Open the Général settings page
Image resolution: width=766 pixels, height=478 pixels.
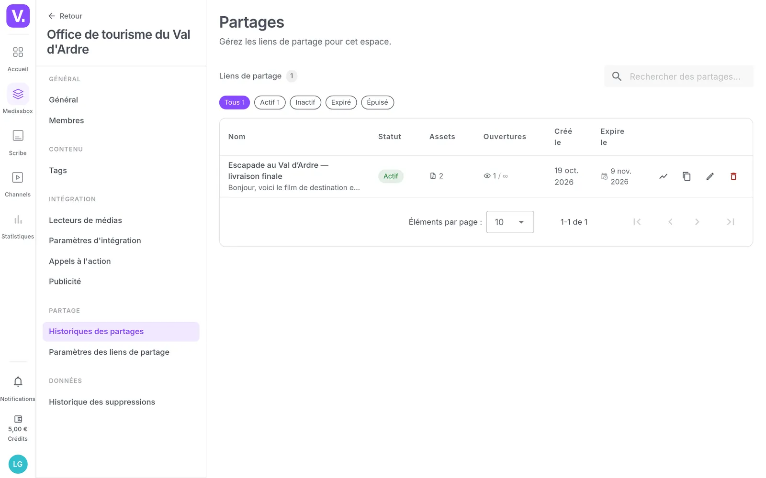tap(121, 100)
